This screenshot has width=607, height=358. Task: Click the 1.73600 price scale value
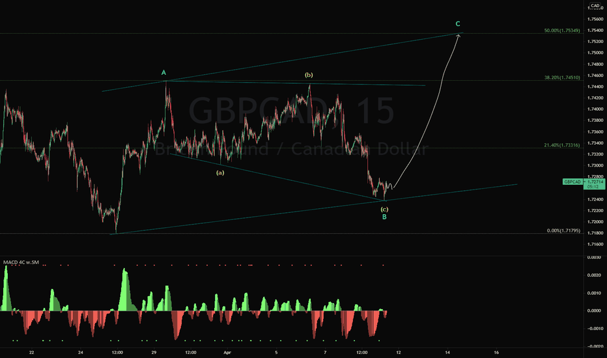pos(595,132)
